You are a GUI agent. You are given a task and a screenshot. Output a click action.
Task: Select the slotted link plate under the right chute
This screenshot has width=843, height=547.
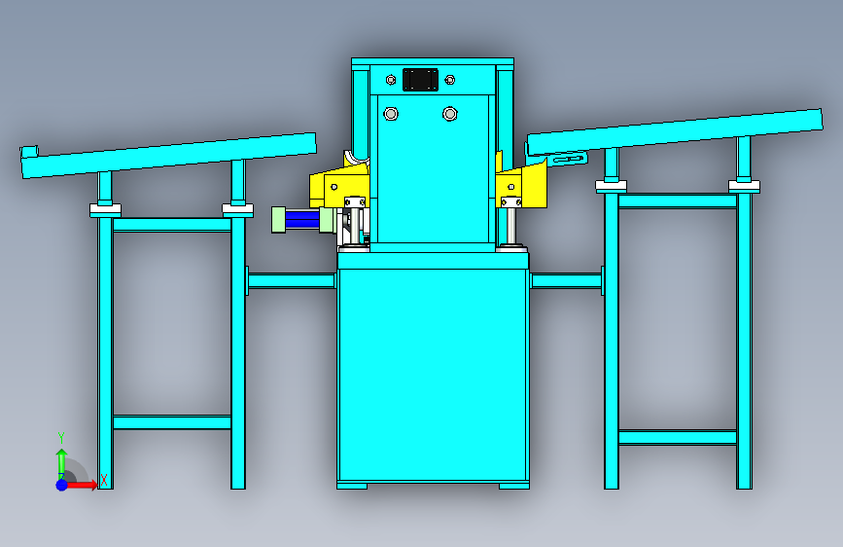567,159
